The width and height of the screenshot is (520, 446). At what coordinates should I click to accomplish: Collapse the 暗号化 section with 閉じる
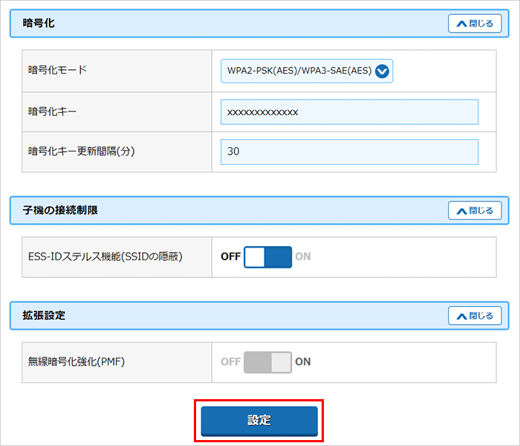click(475, 23)
